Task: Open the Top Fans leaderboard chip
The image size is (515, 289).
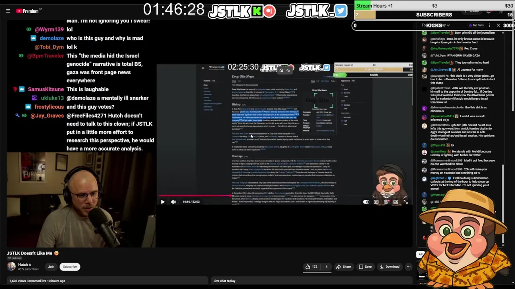Action: point(476,25)
